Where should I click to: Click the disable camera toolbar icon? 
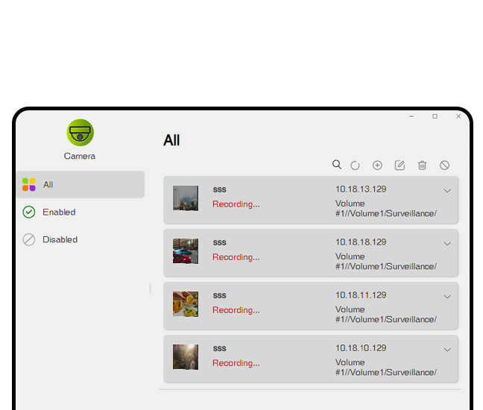444,165
